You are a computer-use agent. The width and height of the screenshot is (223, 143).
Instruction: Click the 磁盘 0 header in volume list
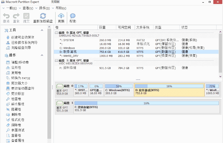coord(136,34)
